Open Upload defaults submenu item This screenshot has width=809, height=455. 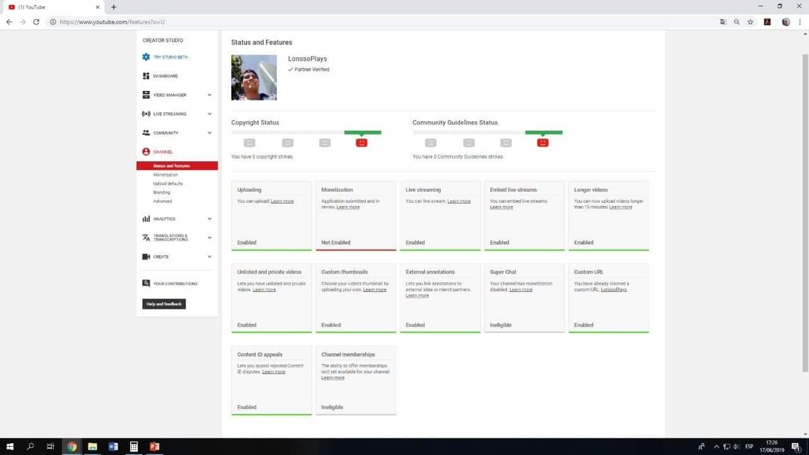point(168,183)
